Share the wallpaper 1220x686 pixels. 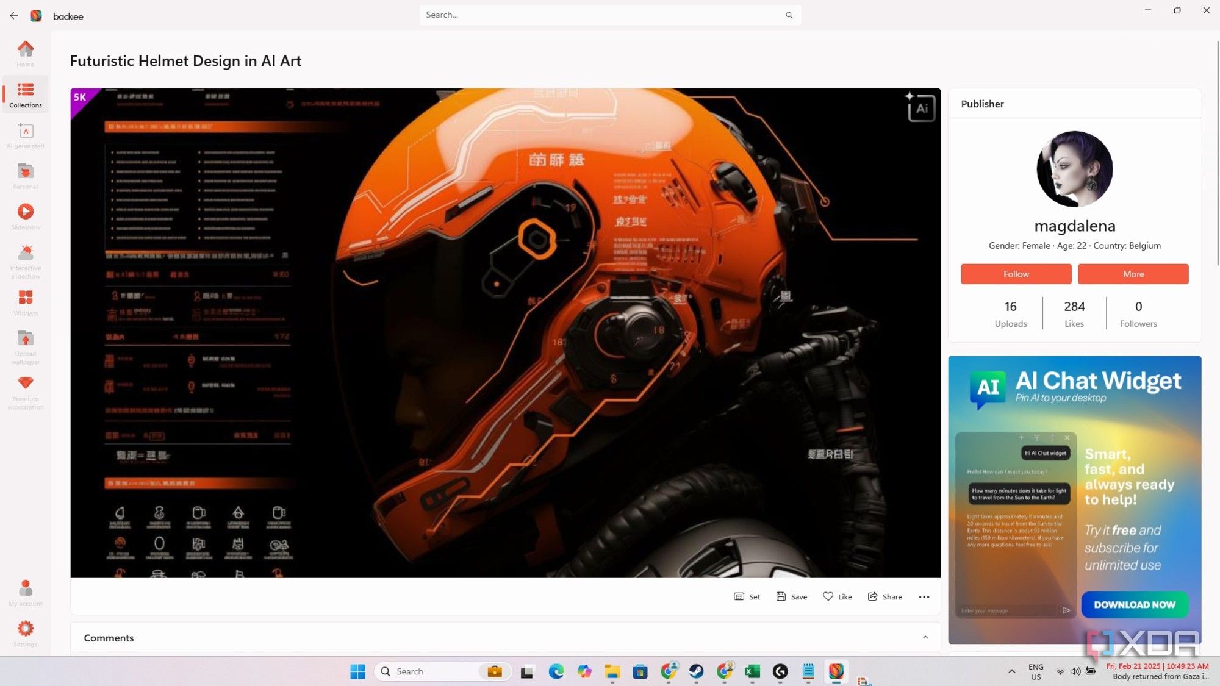[884, 596]
